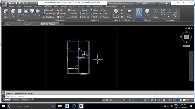Screen dimensions: 195x109
Task: Switch to the Layout1 tab
Action: pyautogui.click(x=16, y=99)
